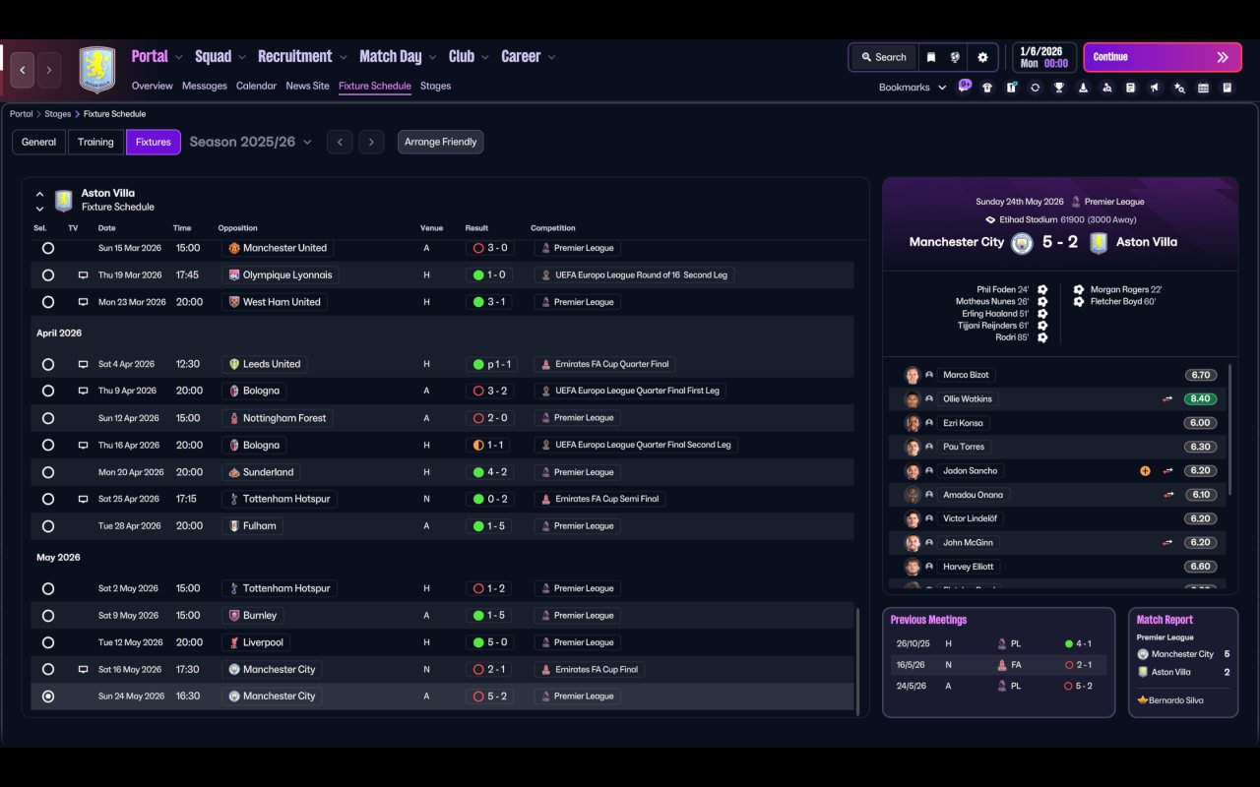Click the training cone icon

coord(1083,88)
